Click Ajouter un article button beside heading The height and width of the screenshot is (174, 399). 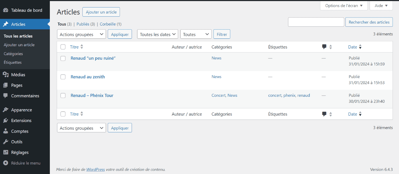[x=101, y=12]
